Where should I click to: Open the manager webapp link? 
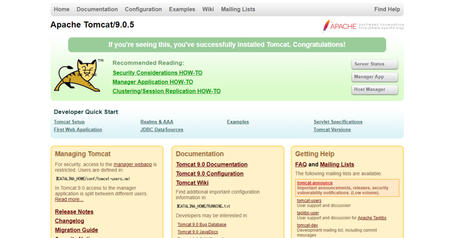[133, 165]
